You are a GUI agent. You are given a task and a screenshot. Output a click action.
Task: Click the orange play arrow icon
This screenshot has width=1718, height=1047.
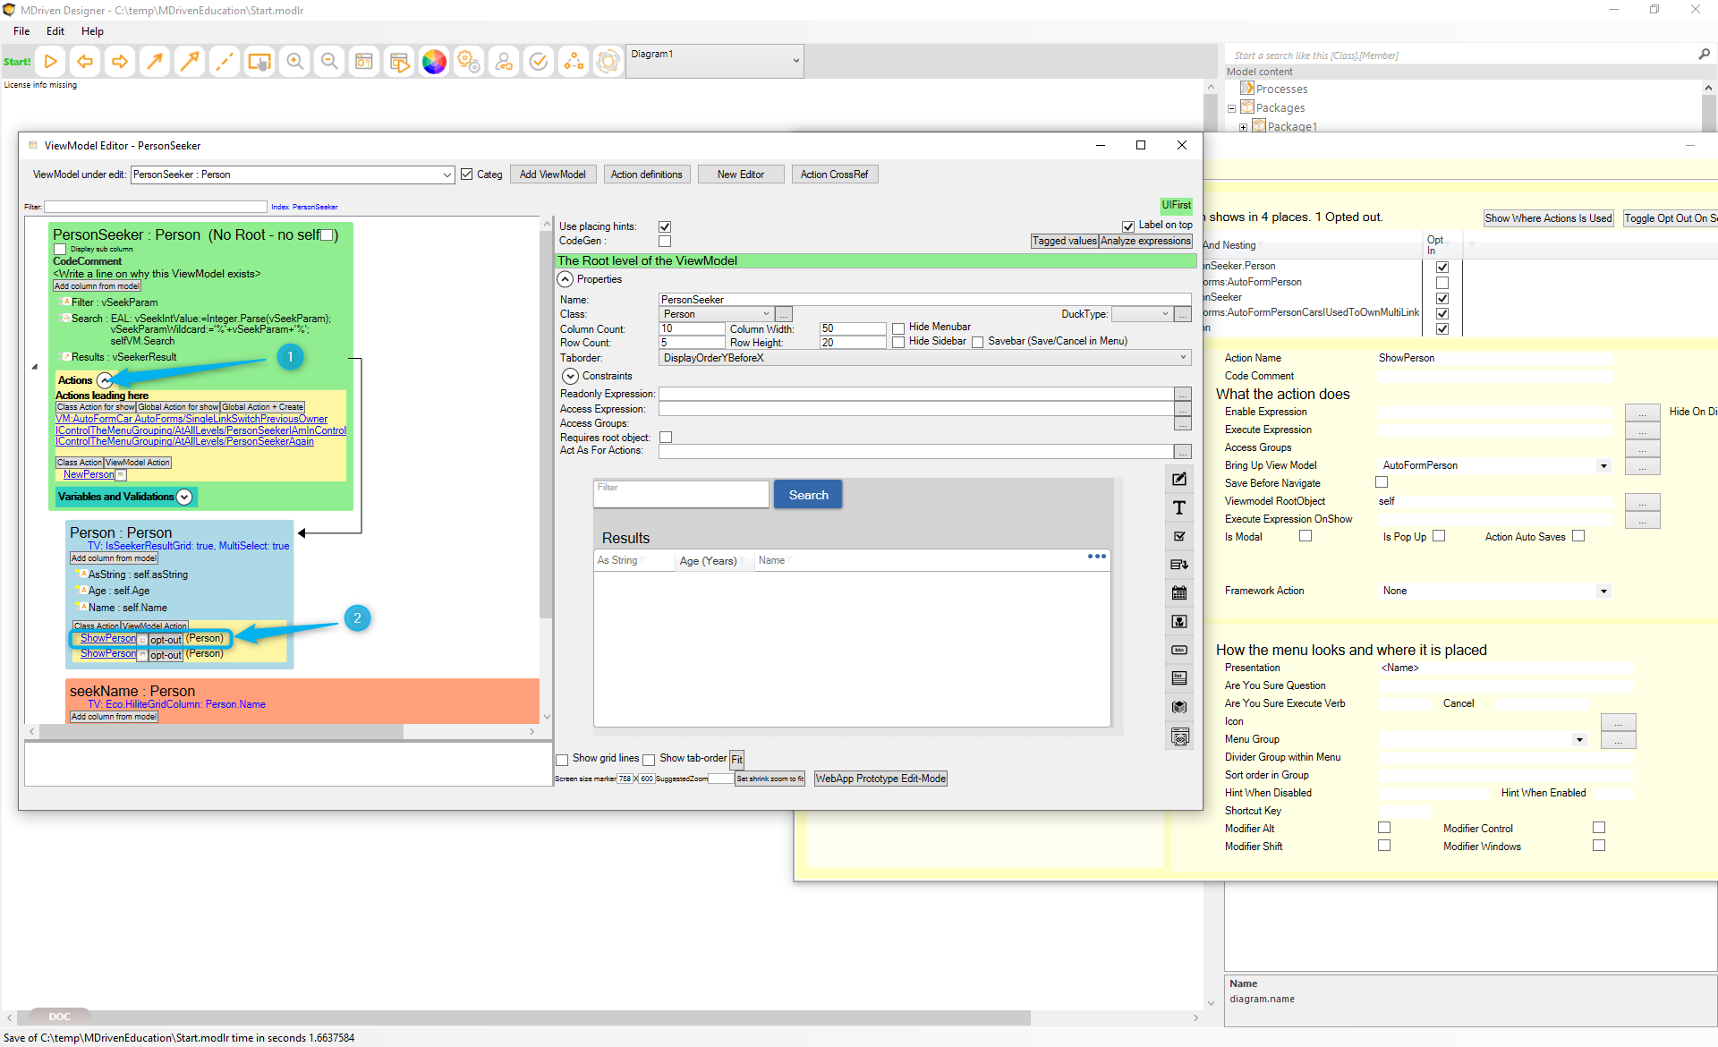[x=51, y=62]
